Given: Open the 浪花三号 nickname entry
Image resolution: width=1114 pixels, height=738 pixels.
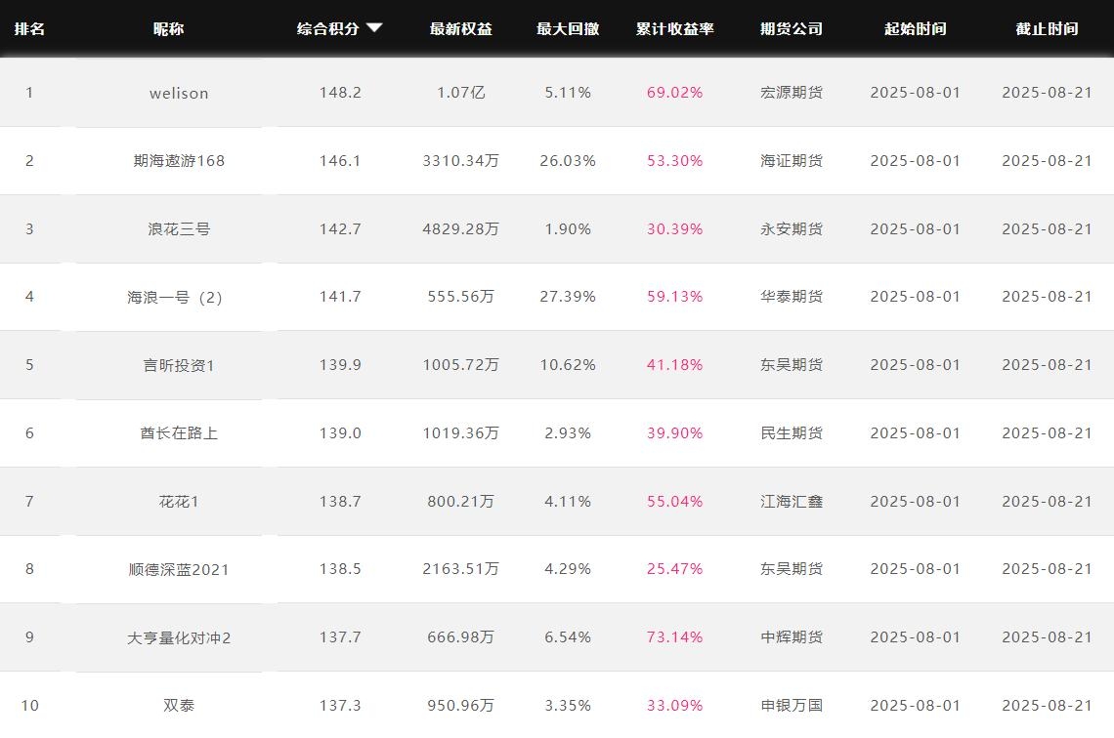Looking at the screenshot, I should coord(179,229).
